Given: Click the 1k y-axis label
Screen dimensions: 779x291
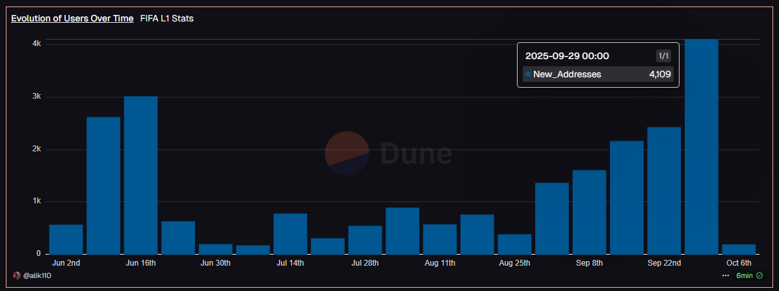Looking at the screenshot, I should click(x=37, y=201).
